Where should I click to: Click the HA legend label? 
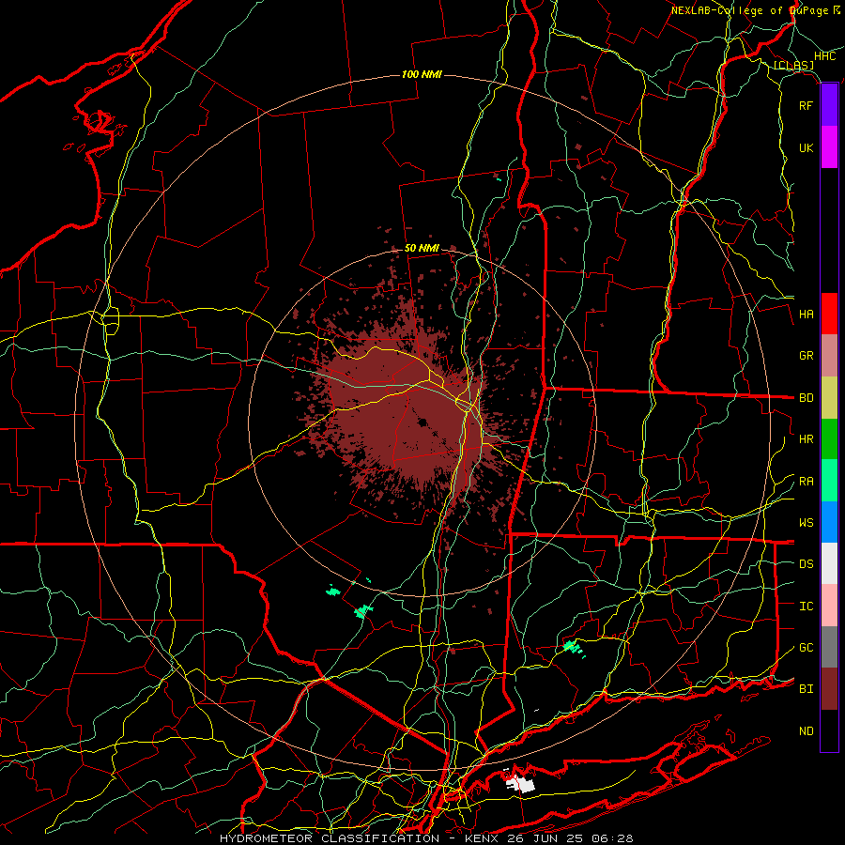pyautogui.click(x=806, y=314)
